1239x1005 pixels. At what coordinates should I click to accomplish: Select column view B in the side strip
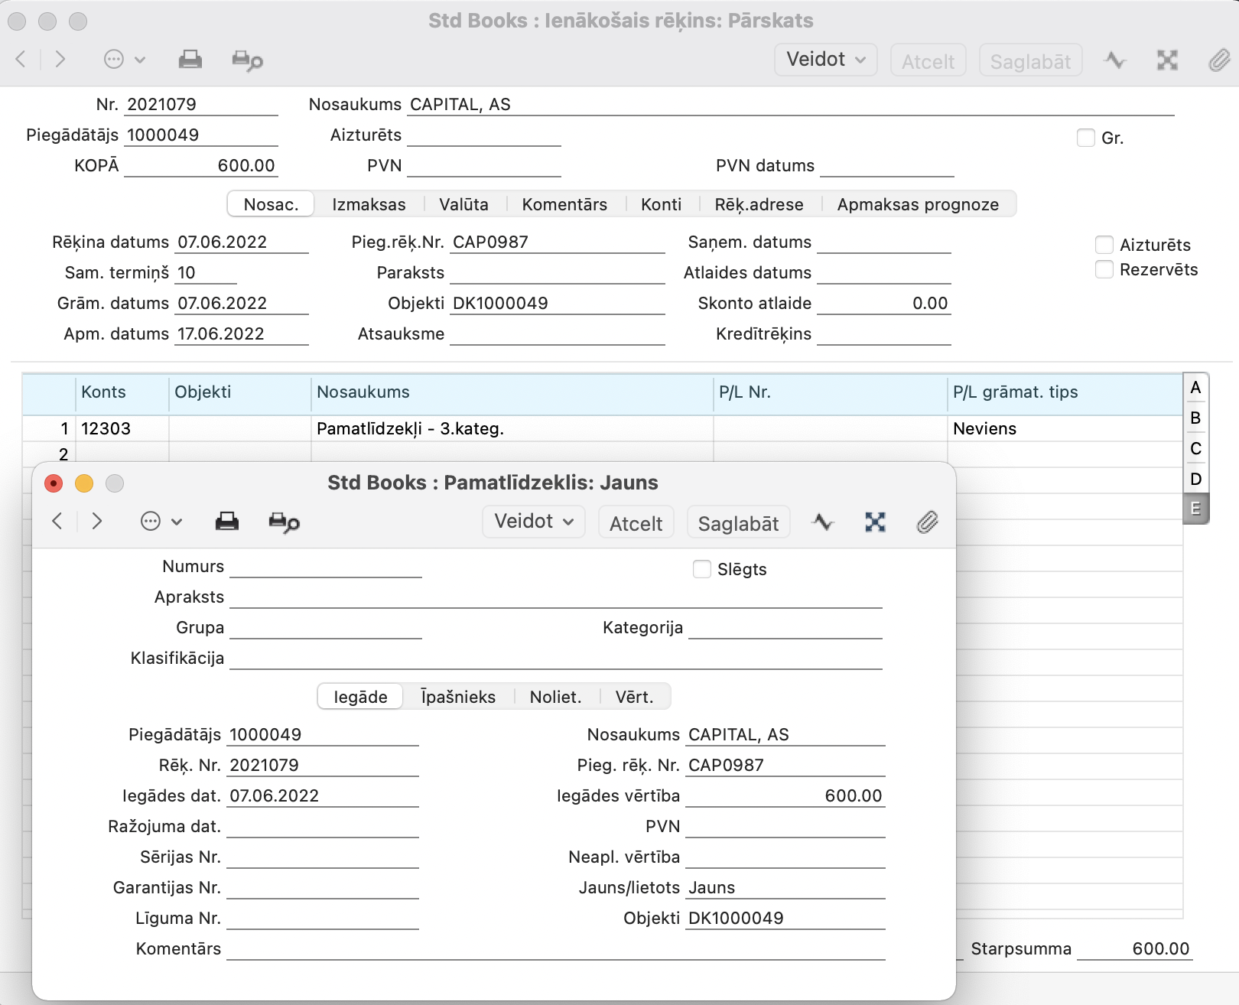coord(1195,418)
